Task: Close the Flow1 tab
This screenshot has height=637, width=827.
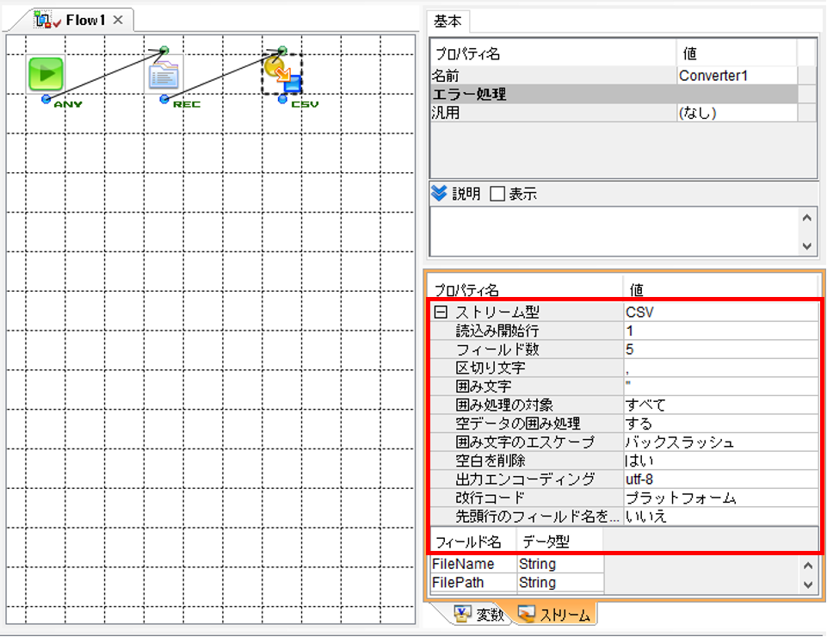Action: (118, 20)
